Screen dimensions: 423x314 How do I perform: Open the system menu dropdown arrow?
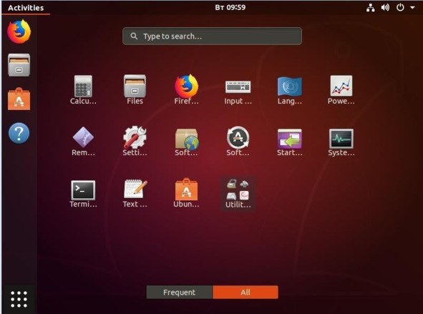(412, 8)
